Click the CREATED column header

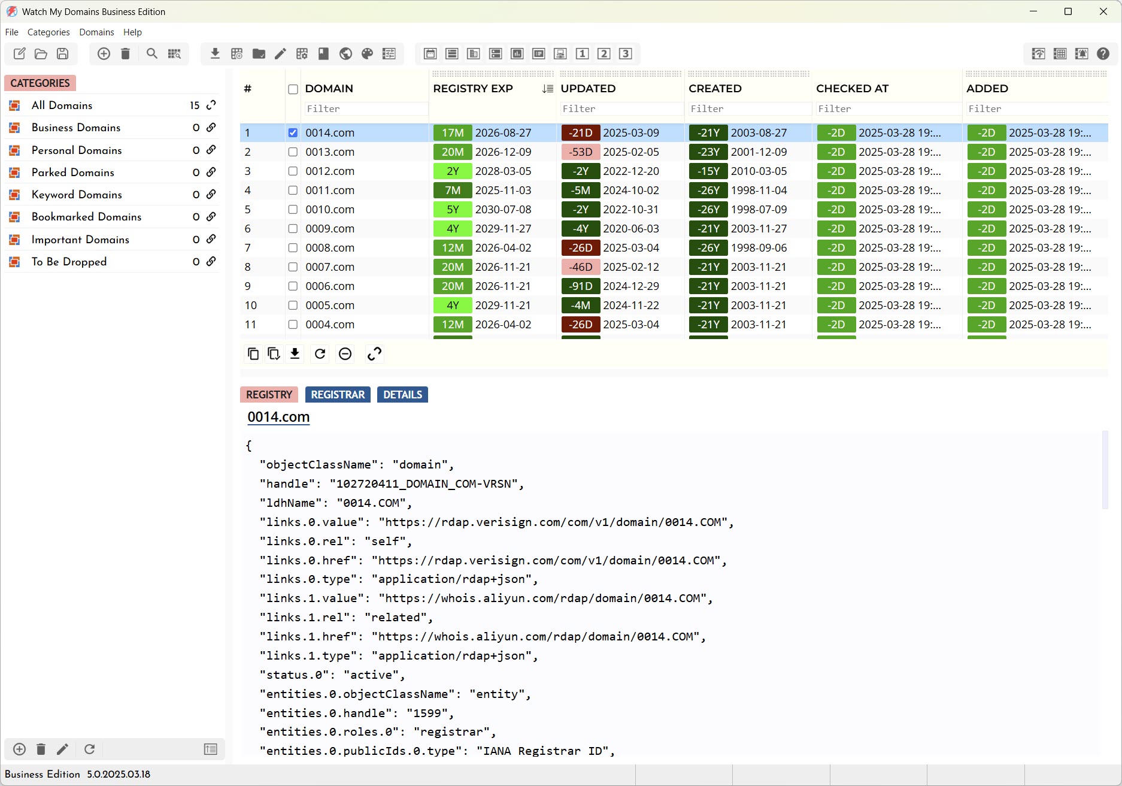pyautogui.click(x=715, y=89)
